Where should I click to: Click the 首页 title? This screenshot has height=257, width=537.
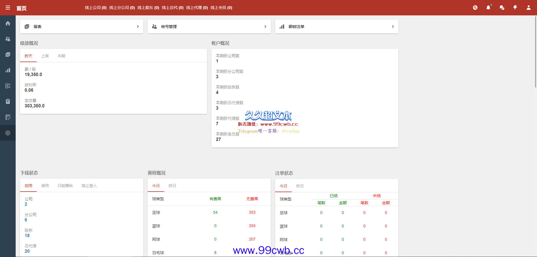pos(22,8)
